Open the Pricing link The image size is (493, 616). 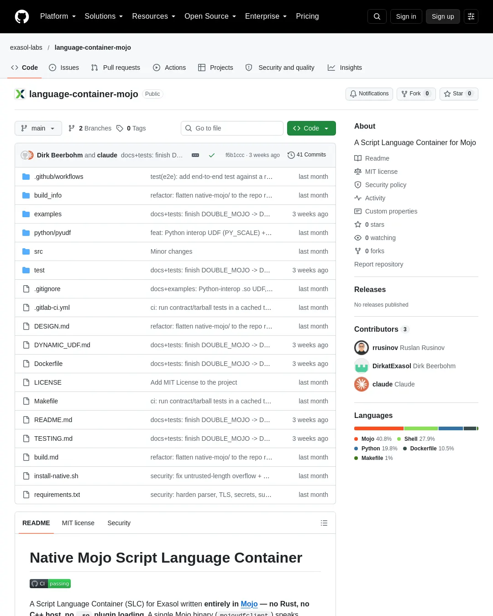pyautogui.click(x=307, y=16)
